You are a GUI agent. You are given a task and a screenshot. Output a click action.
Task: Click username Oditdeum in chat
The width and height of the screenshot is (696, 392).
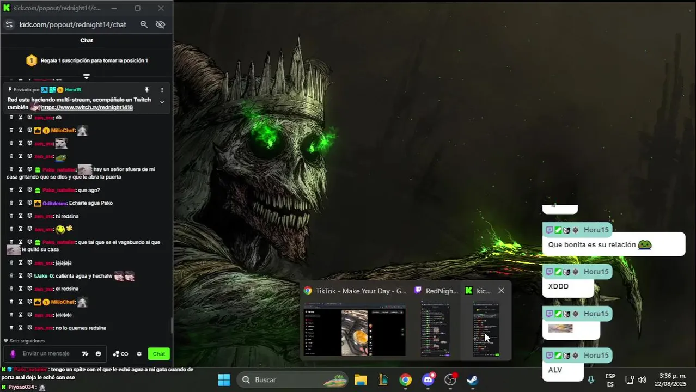[54, 203]
